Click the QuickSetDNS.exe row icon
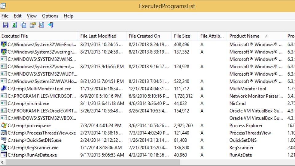This screenshot has width=295, height=166. (x=4, y=140)
